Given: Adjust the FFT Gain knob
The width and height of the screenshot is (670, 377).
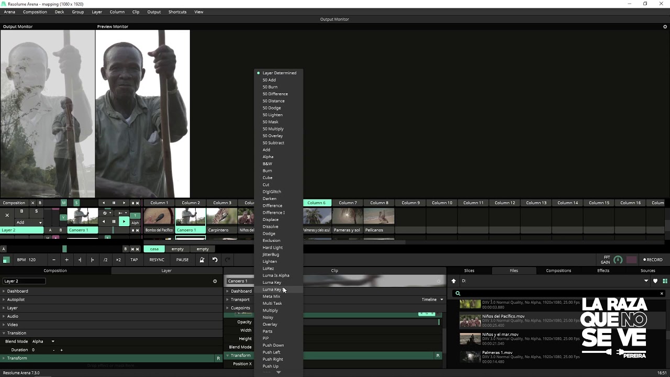Looking at the screenshot, I should pos(618,260).
